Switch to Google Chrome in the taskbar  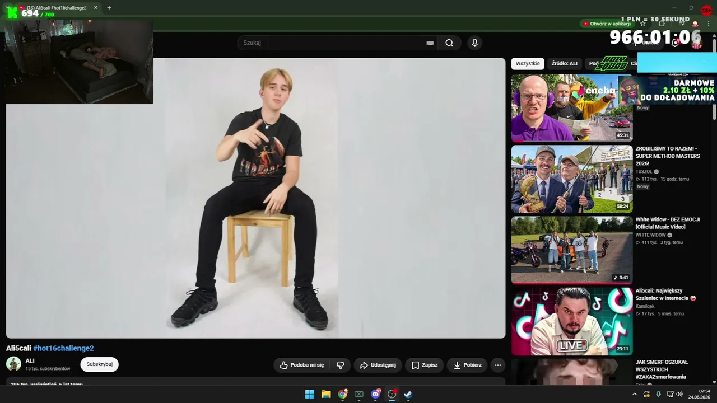343,394
